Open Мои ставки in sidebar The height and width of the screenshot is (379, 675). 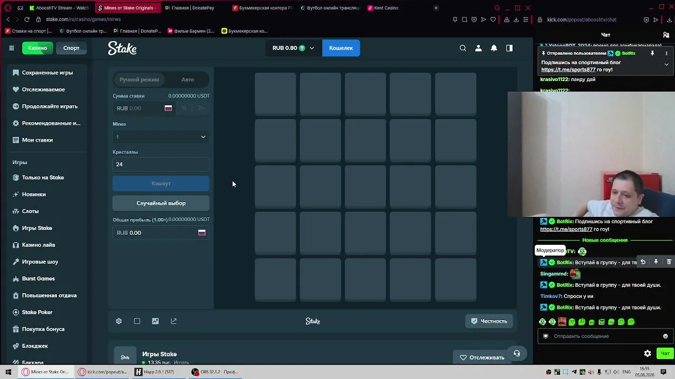pos(37,140)
